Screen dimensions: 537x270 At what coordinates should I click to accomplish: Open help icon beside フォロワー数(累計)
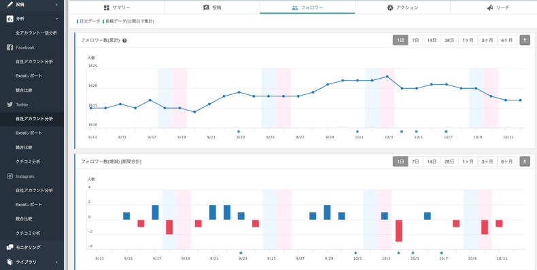[124, 40]
